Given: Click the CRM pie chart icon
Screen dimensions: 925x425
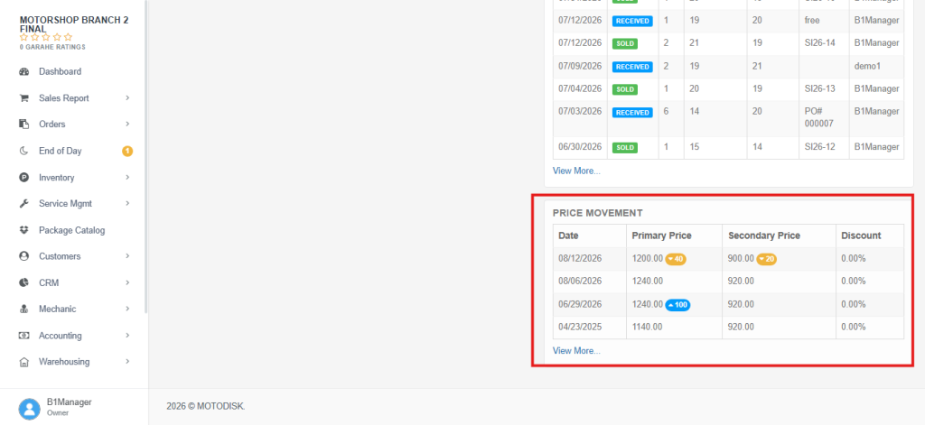Looking at the screenshot, I should point(24,283).
